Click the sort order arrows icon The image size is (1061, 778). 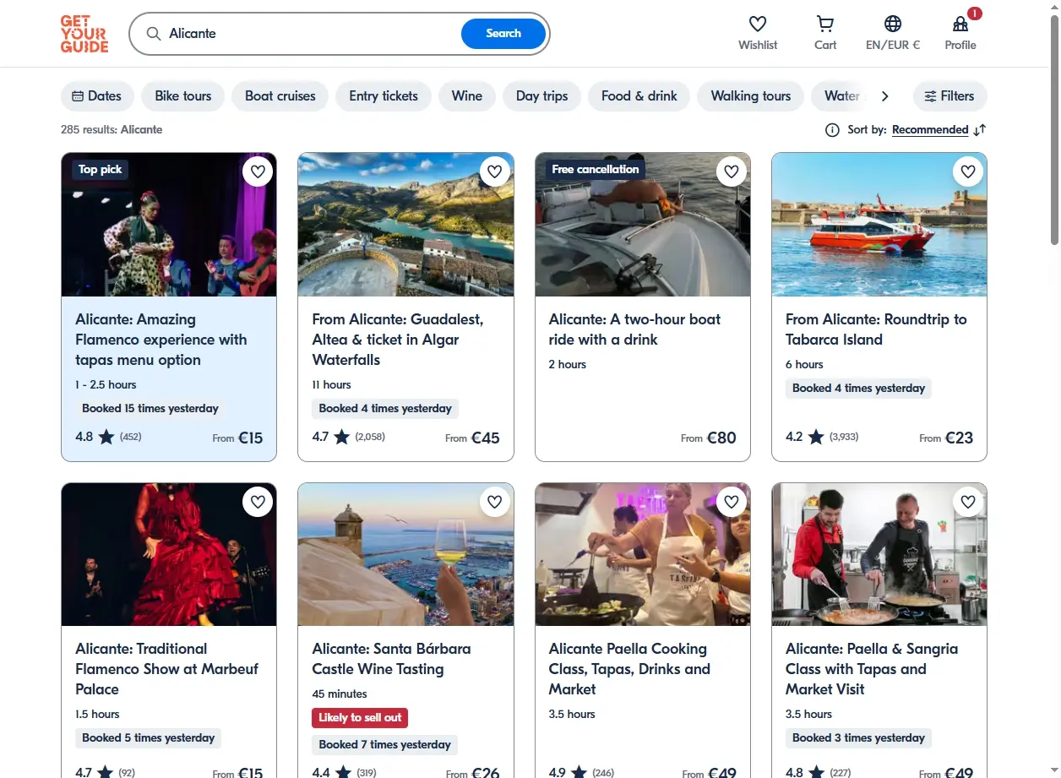(980, 130)
